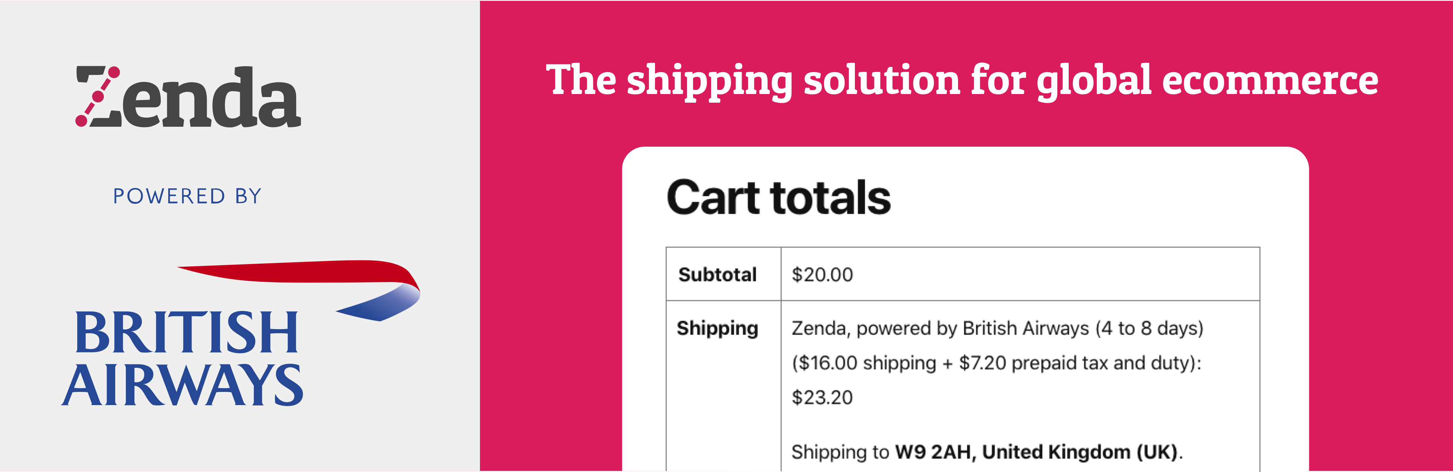Select the Shipping row label
1453x472 pixels.
coord(717,328)
